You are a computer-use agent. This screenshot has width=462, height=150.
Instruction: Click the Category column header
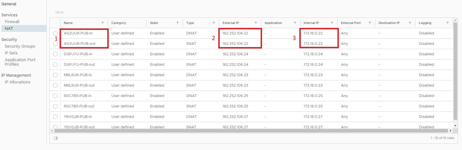tap(119, 23)
